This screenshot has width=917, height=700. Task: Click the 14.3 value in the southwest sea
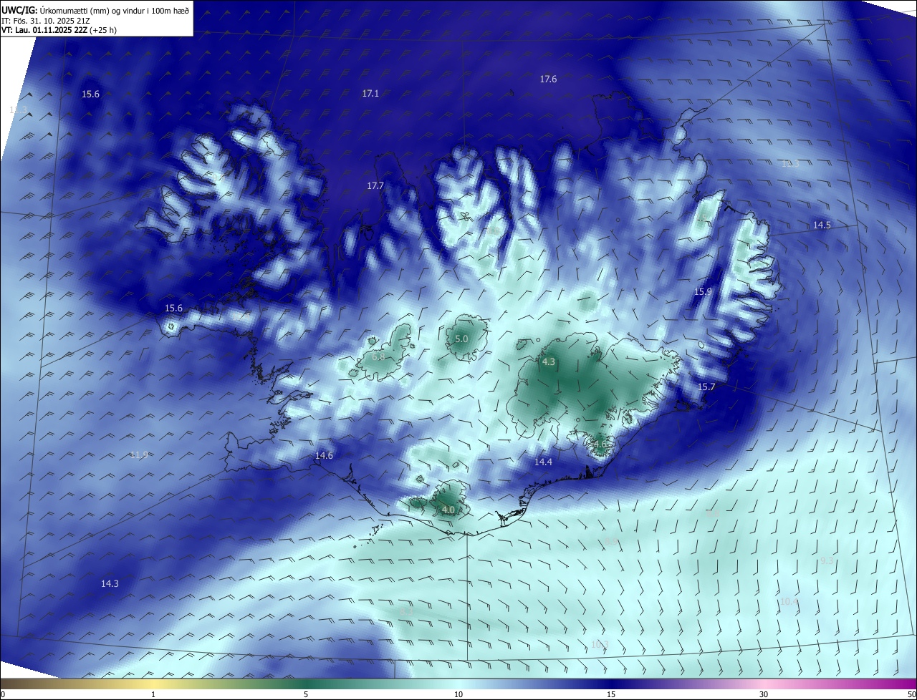point(110,584)
